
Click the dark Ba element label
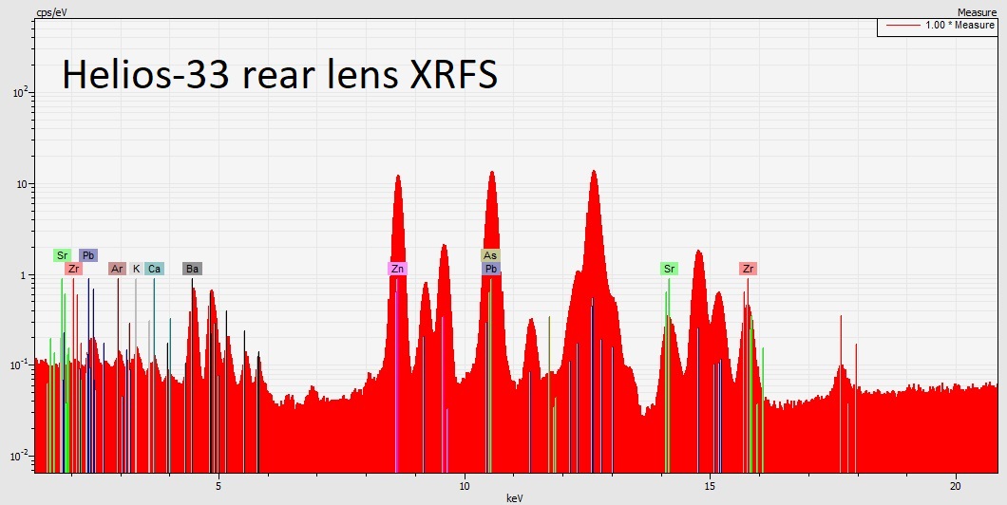tap(192, 269)
